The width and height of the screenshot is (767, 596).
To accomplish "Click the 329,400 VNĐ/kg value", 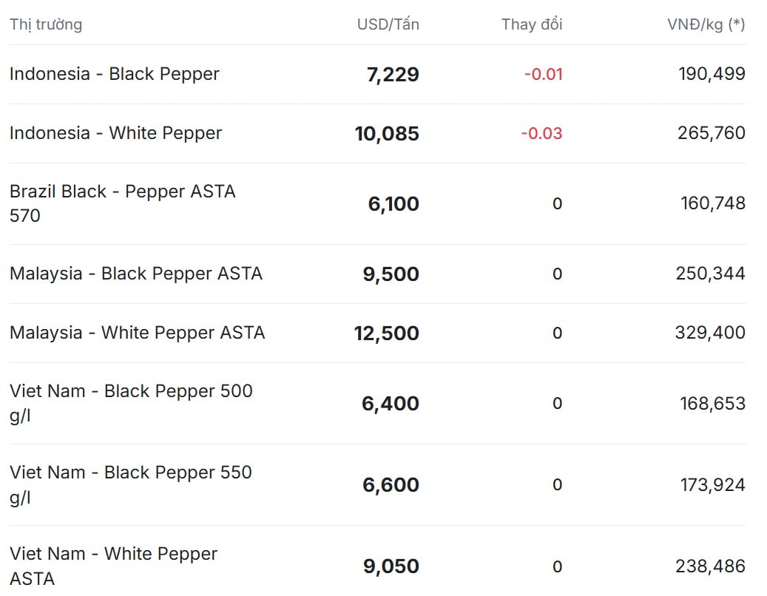I will (710, 333).
